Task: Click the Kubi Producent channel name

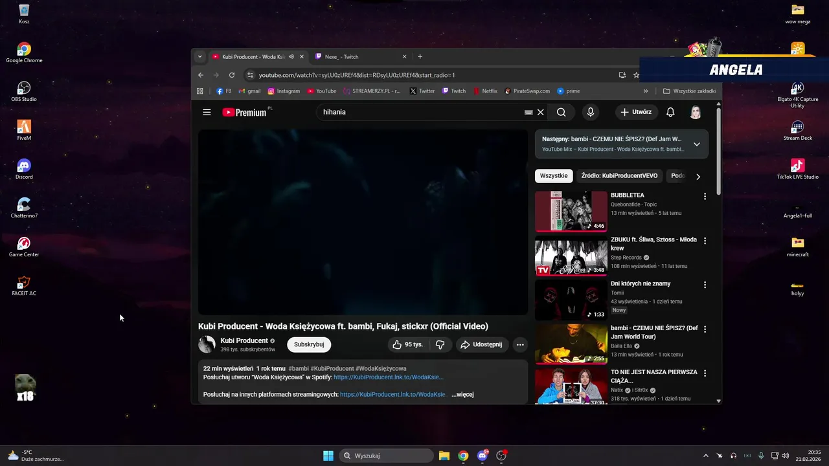Action: (244, 340)
